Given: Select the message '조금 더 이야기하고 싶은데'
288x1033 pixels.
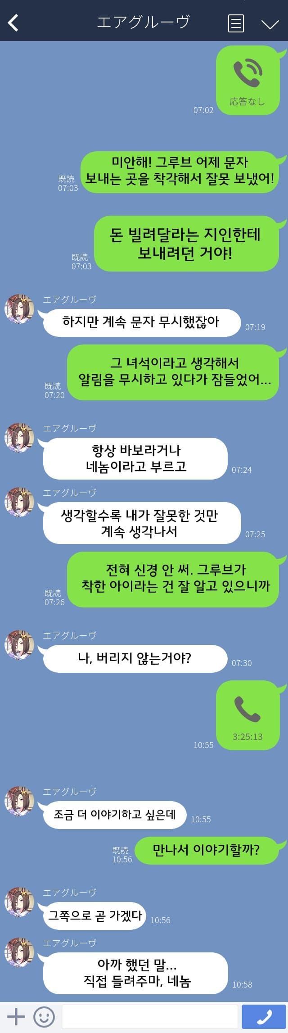Looking at the screenshot, I should click(x=115, y=815).
